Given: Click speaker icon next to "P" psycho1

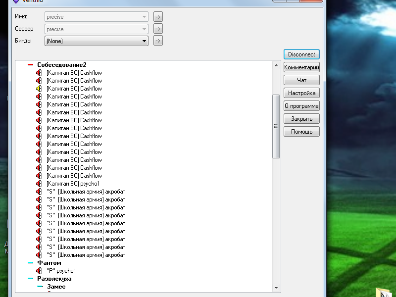Looking at the screenshot, I should click(x=39, y=271).
